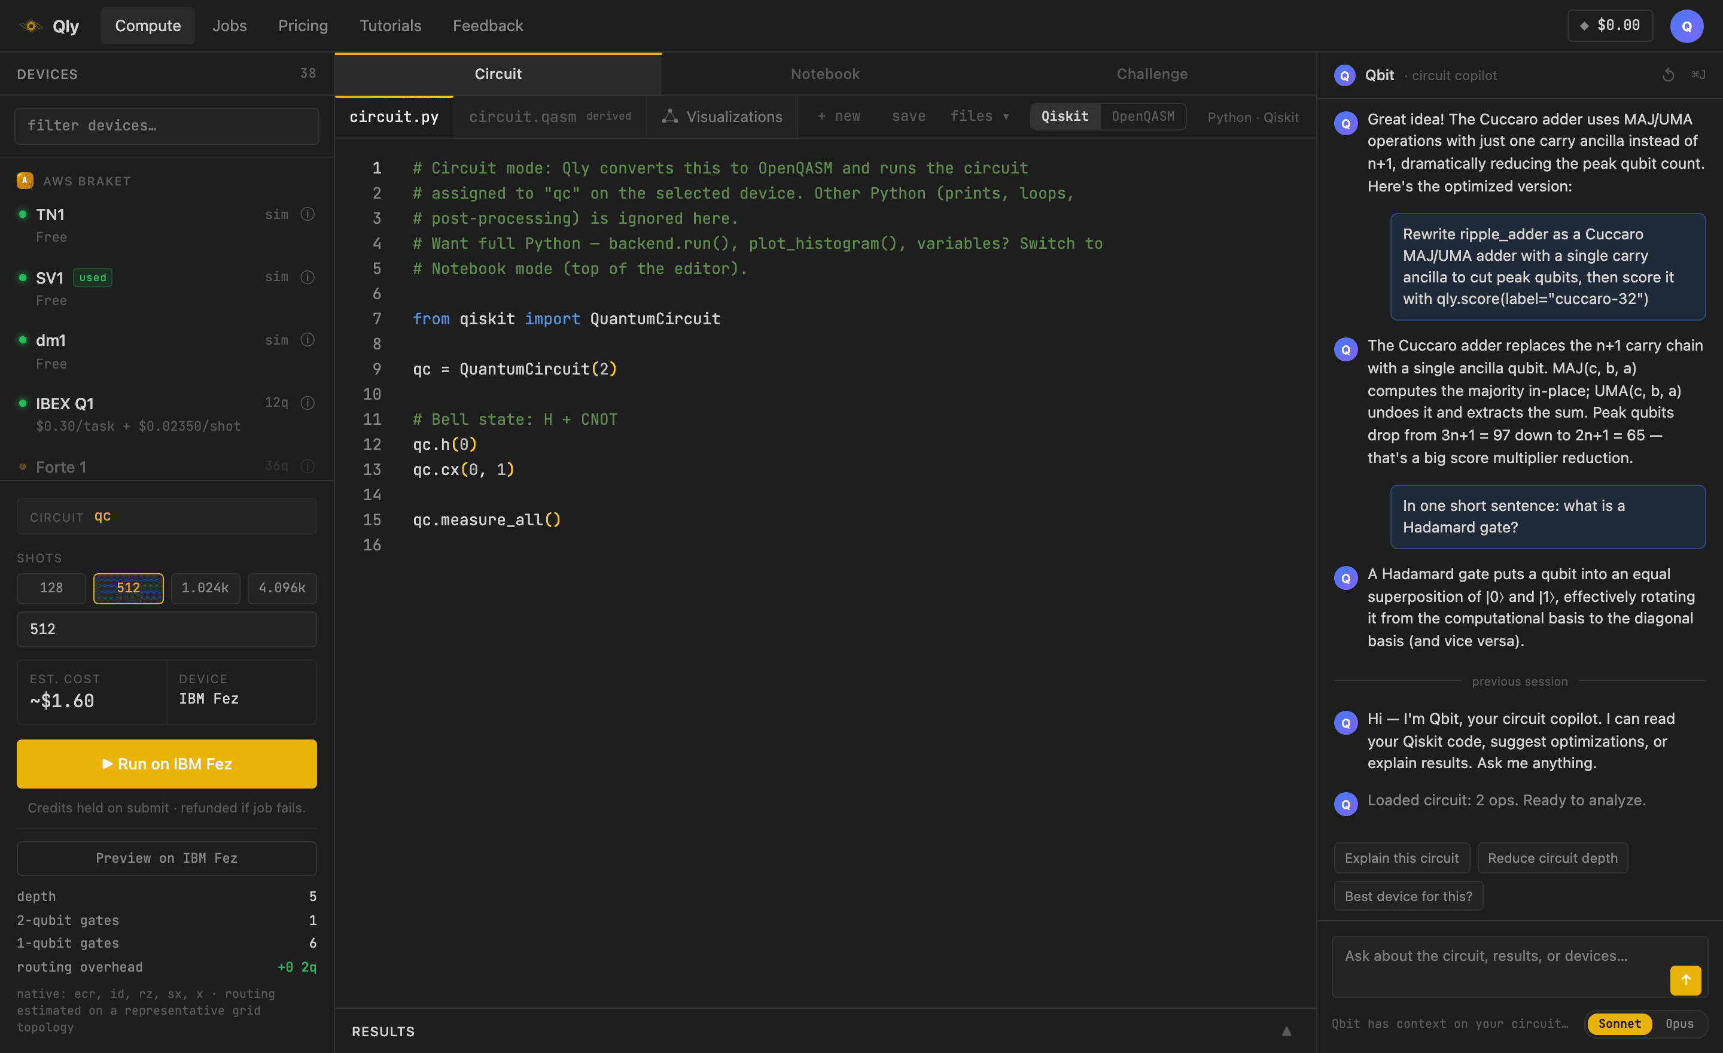Click Run on IBM Fez
The height and width of the screenshot is (1053, 1723).
166,763
